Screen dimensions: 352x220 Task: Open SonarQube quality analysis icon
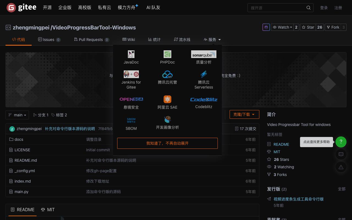coord(204,54)
